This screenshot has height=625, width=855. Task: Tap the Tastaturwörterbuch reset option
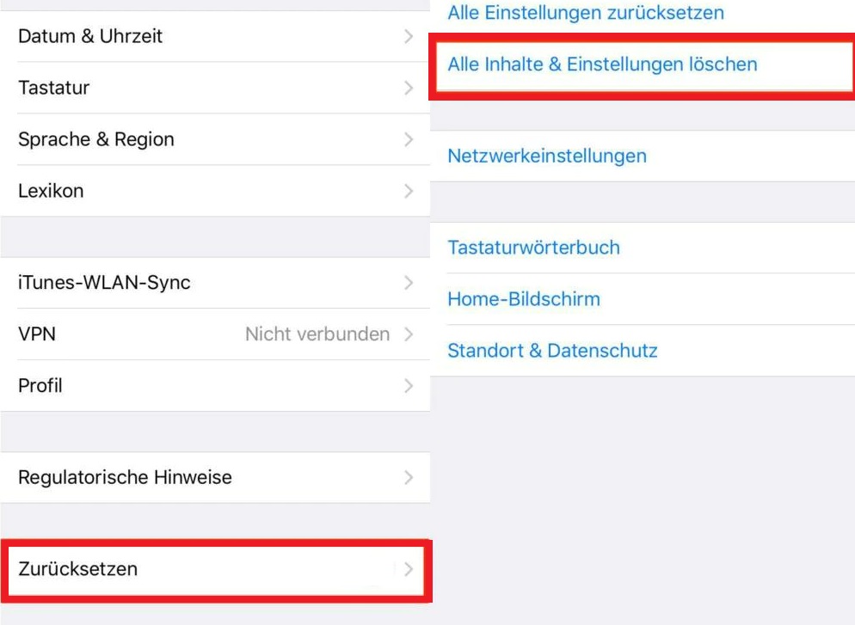coord(533,248)
